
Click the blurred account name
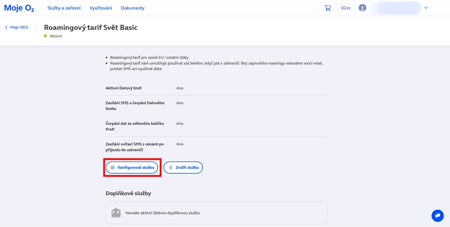[x=394, y=8]
